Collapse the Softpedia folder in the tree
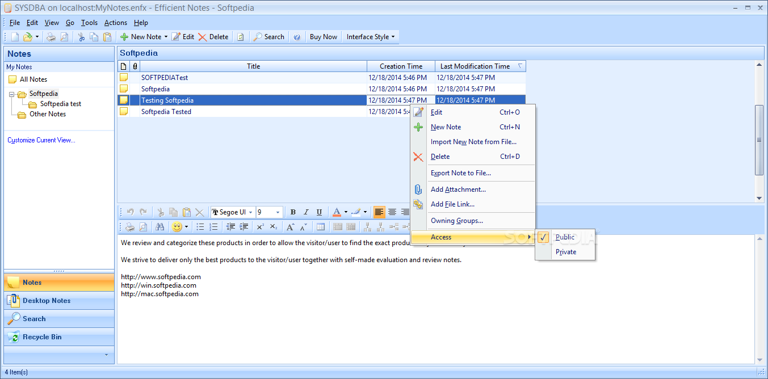The width and height of the screenshot is (768, 379). (12, 94)
